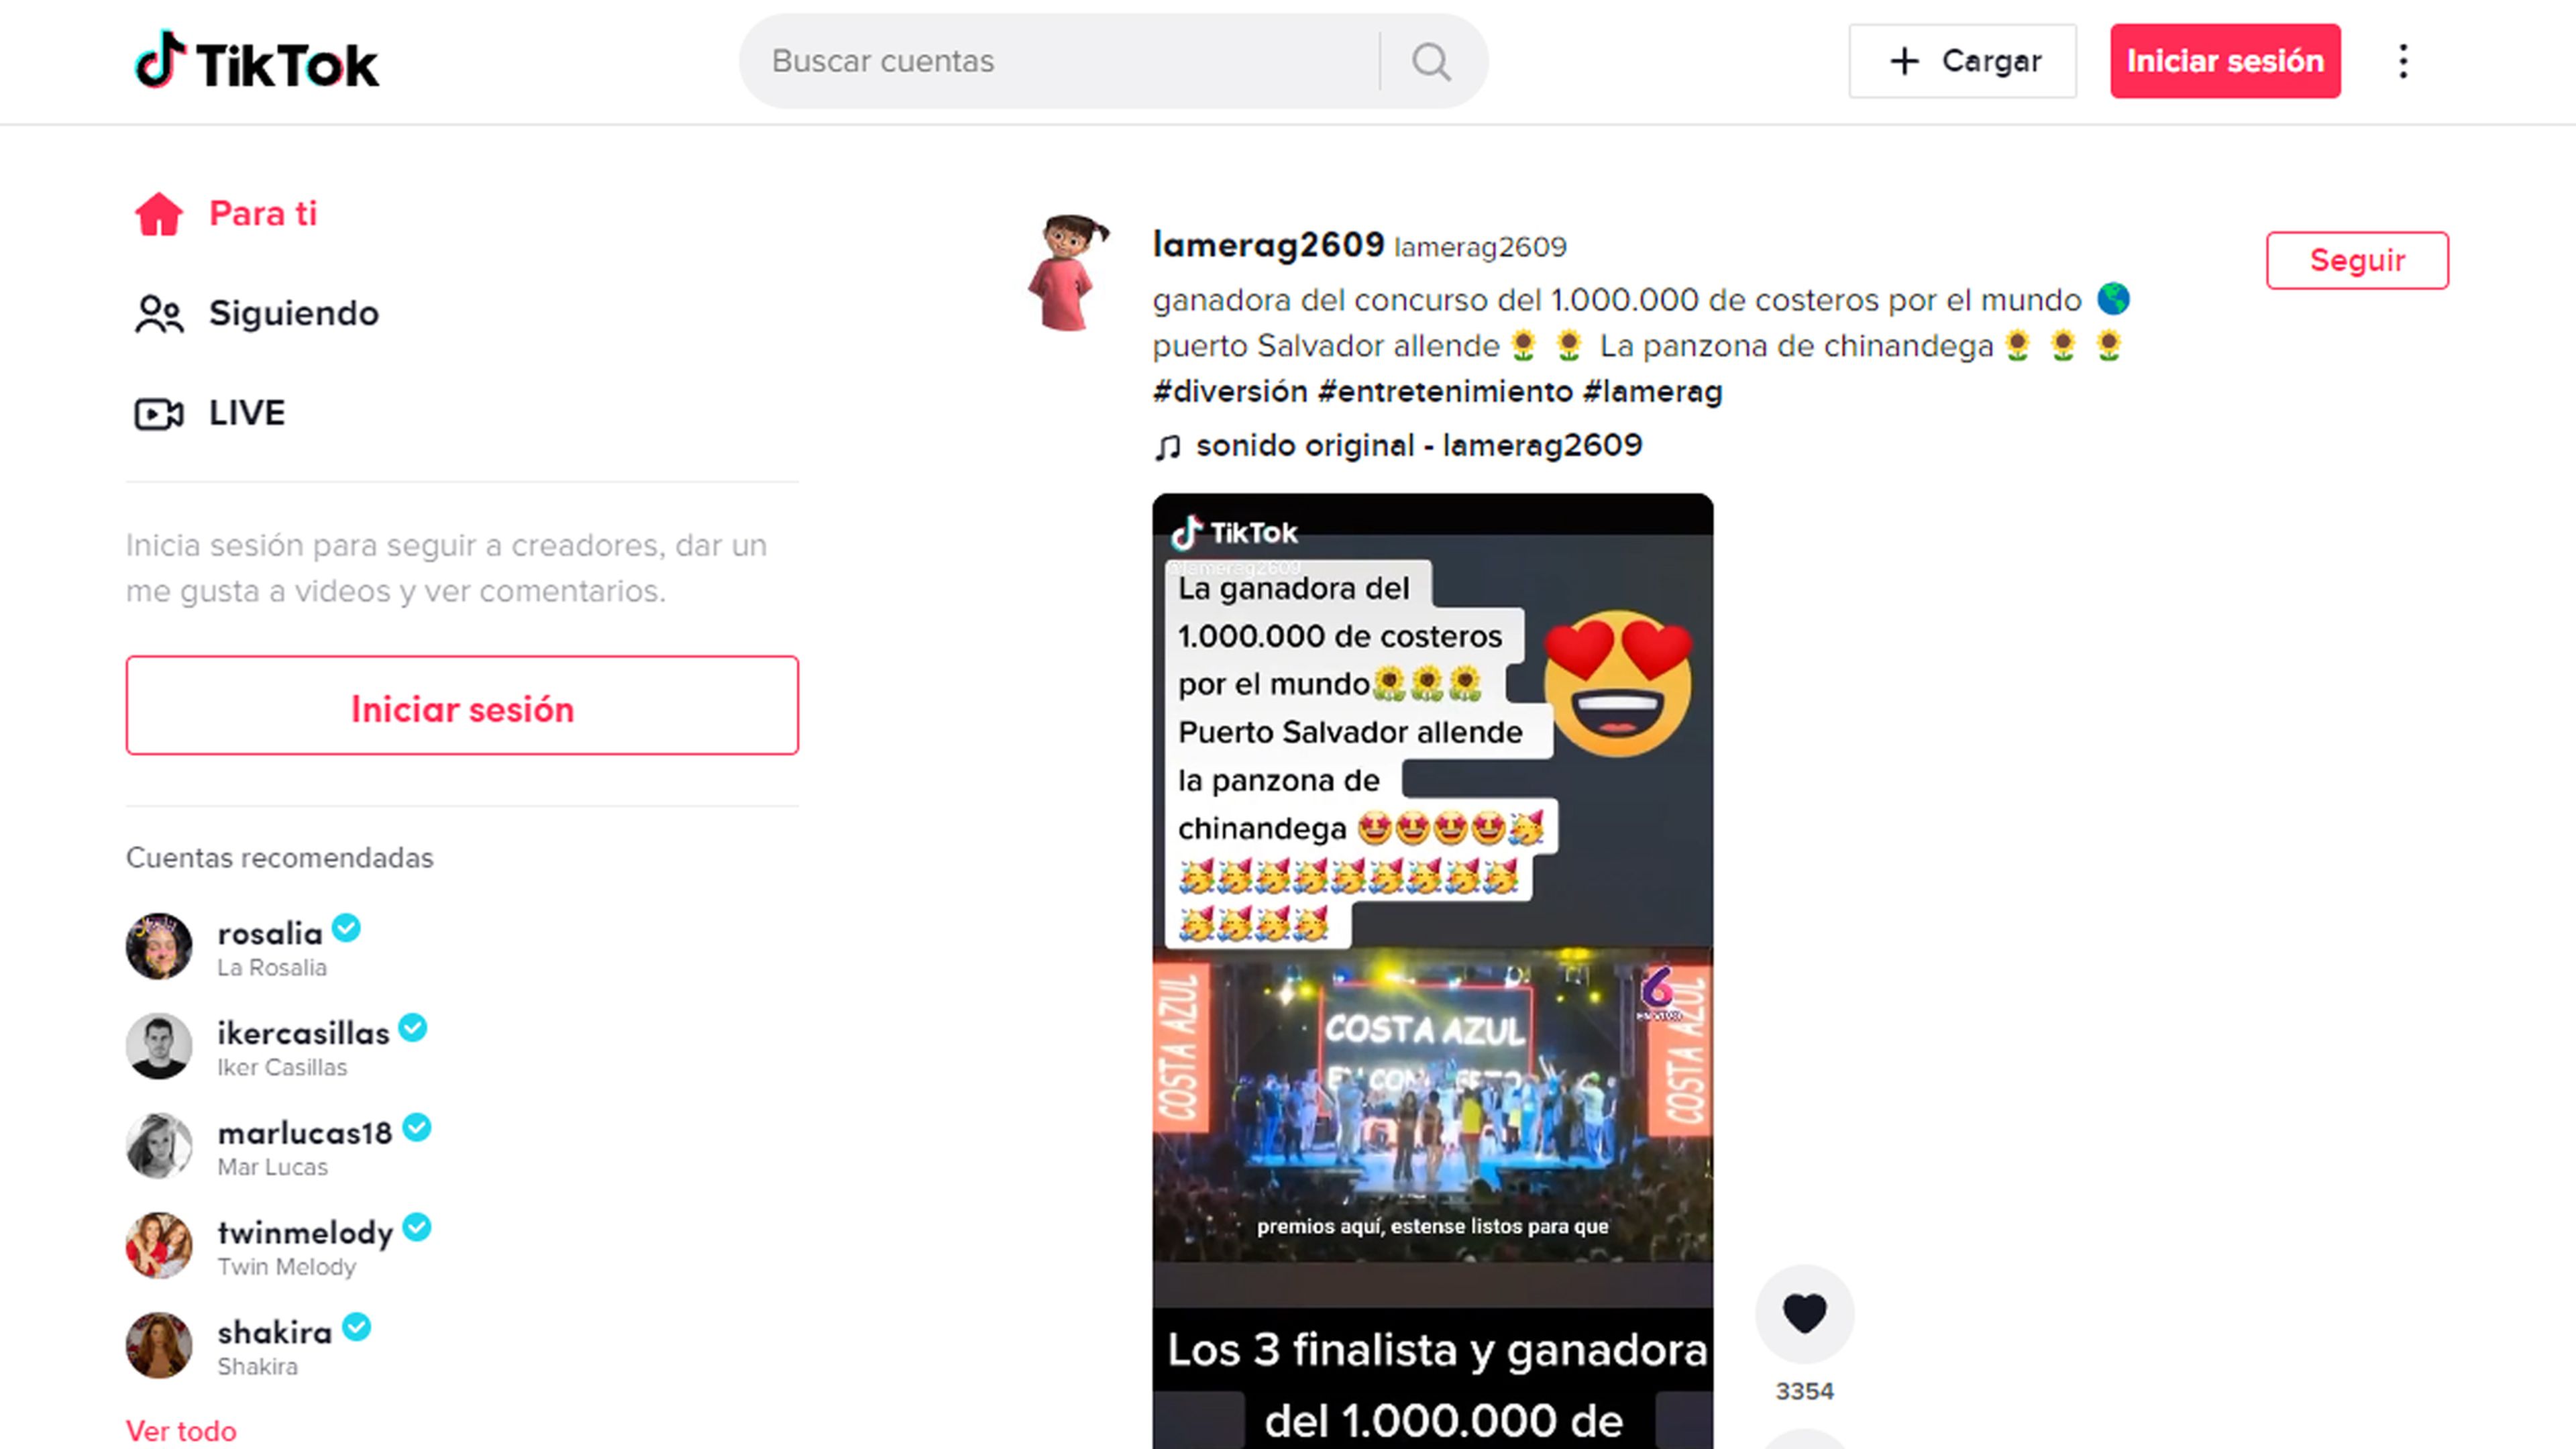Image resolution: width=2576 pixels, height=1449 pixels.
Task: Play the Costa Azul video
Action: [1432, 970]
